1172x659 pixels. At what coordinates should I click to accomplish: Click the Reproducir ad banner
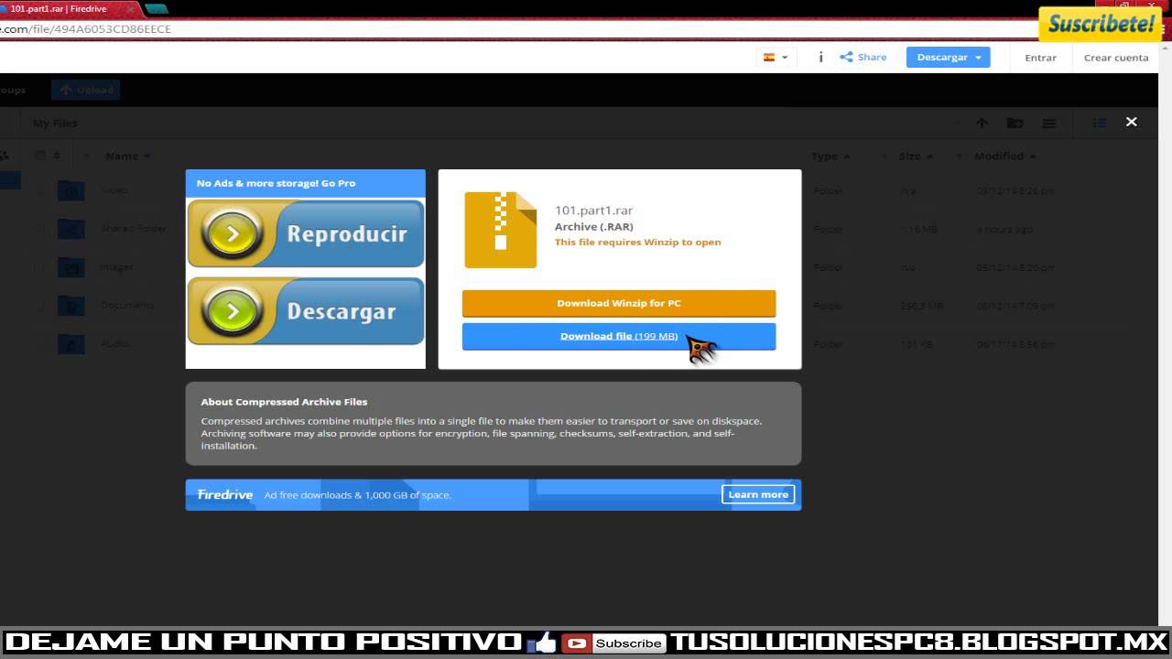(306, 233)
